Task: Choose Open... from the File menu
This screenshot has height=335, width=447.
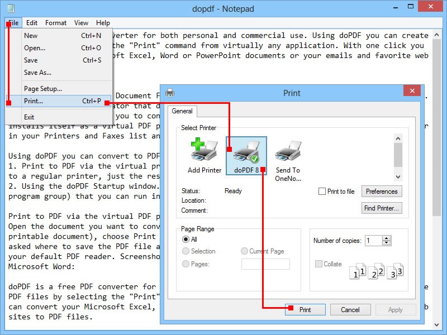Action: click(x=59, y=48)
